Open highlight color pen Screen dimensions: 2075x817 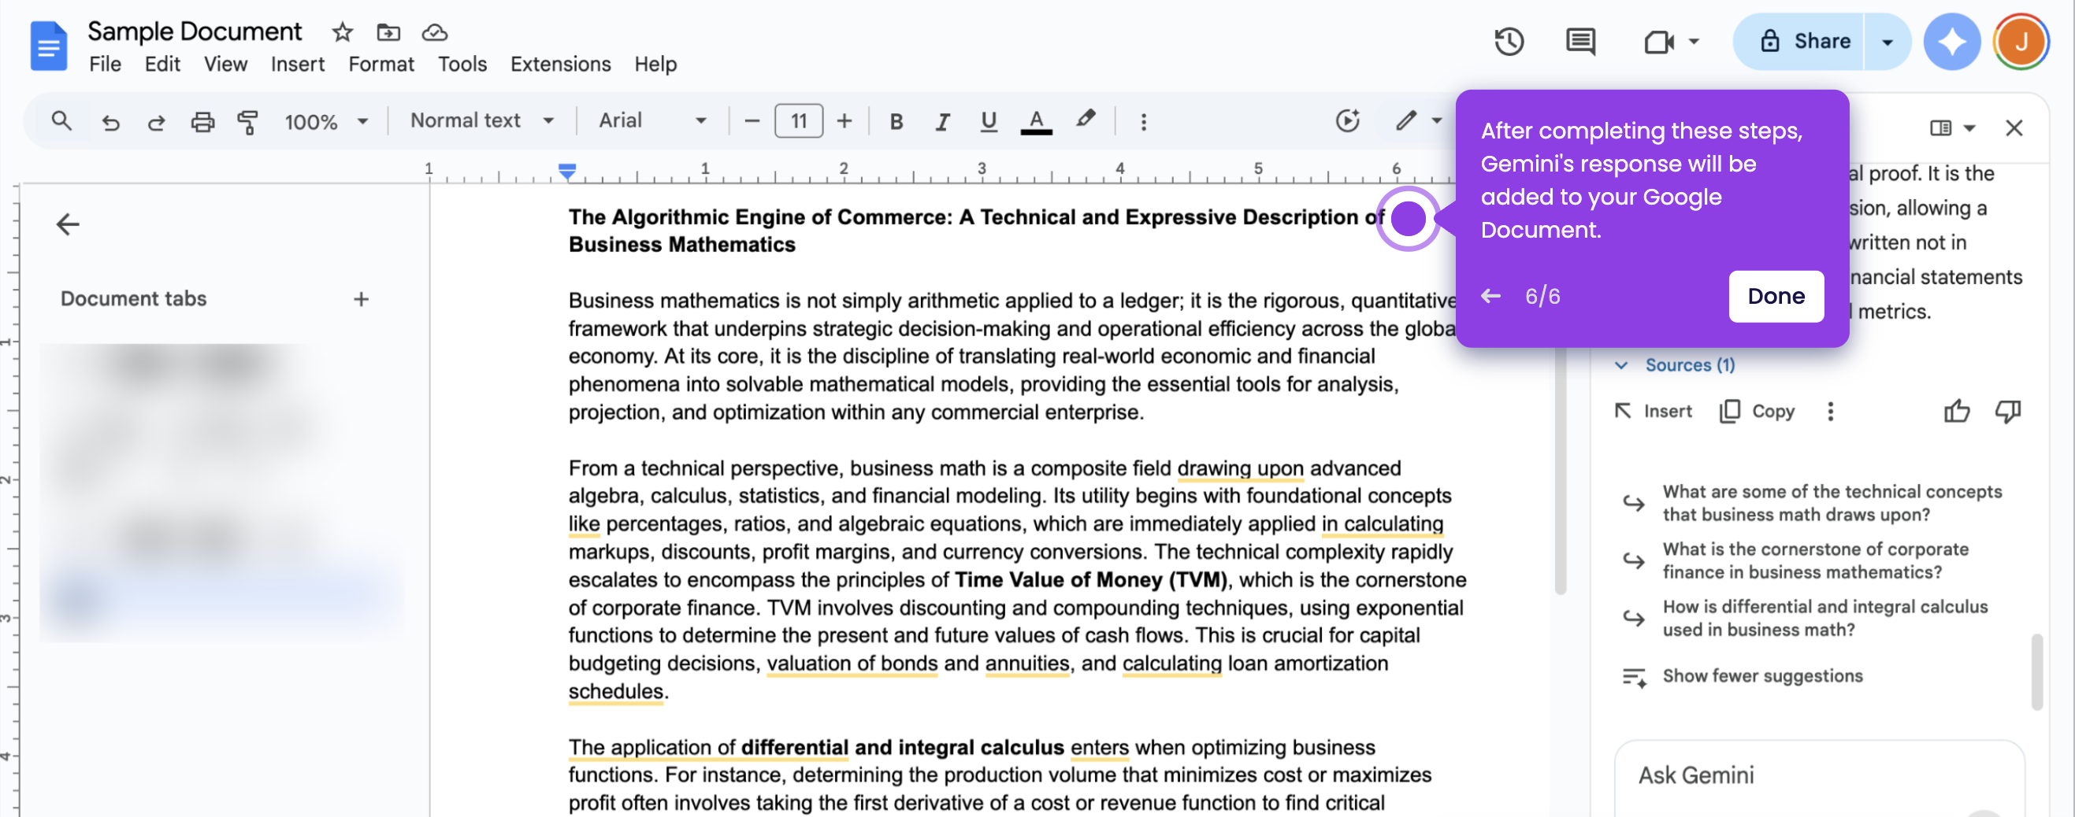pos(1085,120)
